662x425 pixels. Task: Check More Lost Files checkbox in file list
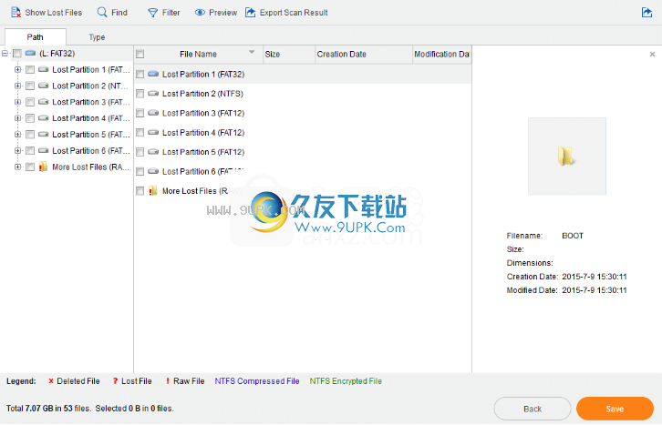point(140,191)
